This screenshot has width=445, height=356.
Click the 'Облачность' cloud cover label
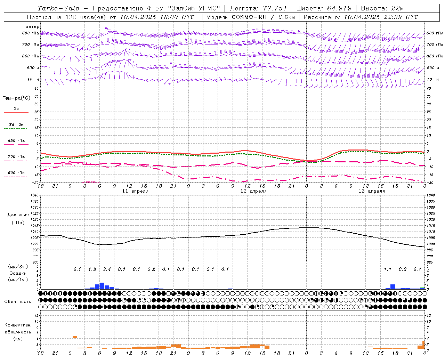click(x=18, y=302)
